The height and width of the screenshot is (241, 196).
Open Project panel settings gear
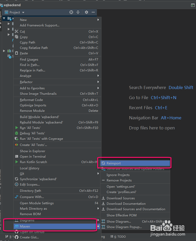pos(87,12)
